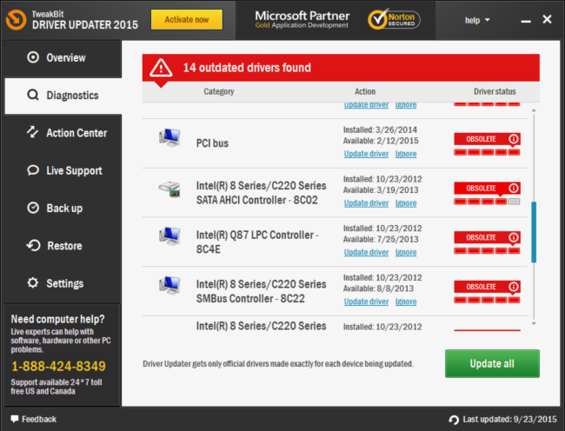Click the refresh icon beside Last updated
The height and width of the screenshot is (431, 565).
click(454, 420)
